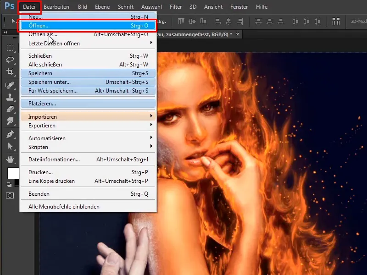Align bottom edges in options bar
The image size is (367, 275).
point(203,22)
